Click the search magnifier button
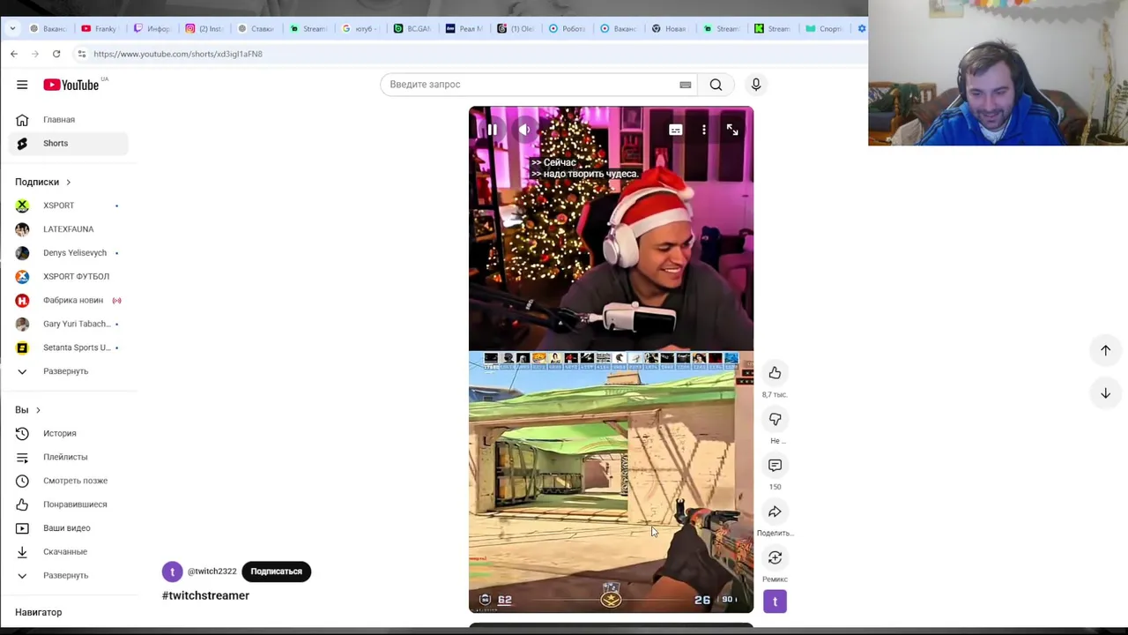Viewport: 1128px width, 635px height. 716,85
